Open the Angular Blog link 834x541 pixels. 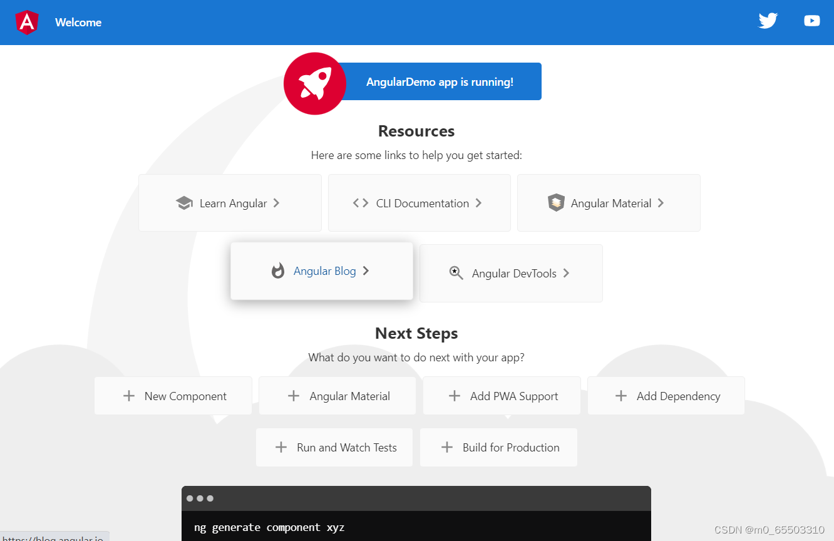tap(322, 270)
